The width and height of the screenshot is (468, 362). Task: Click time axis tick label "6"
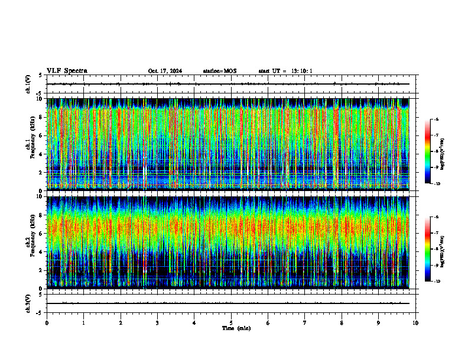click(268, 323)
